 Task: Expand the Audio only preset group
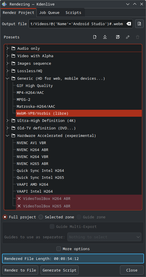click(x=8, y=49)
